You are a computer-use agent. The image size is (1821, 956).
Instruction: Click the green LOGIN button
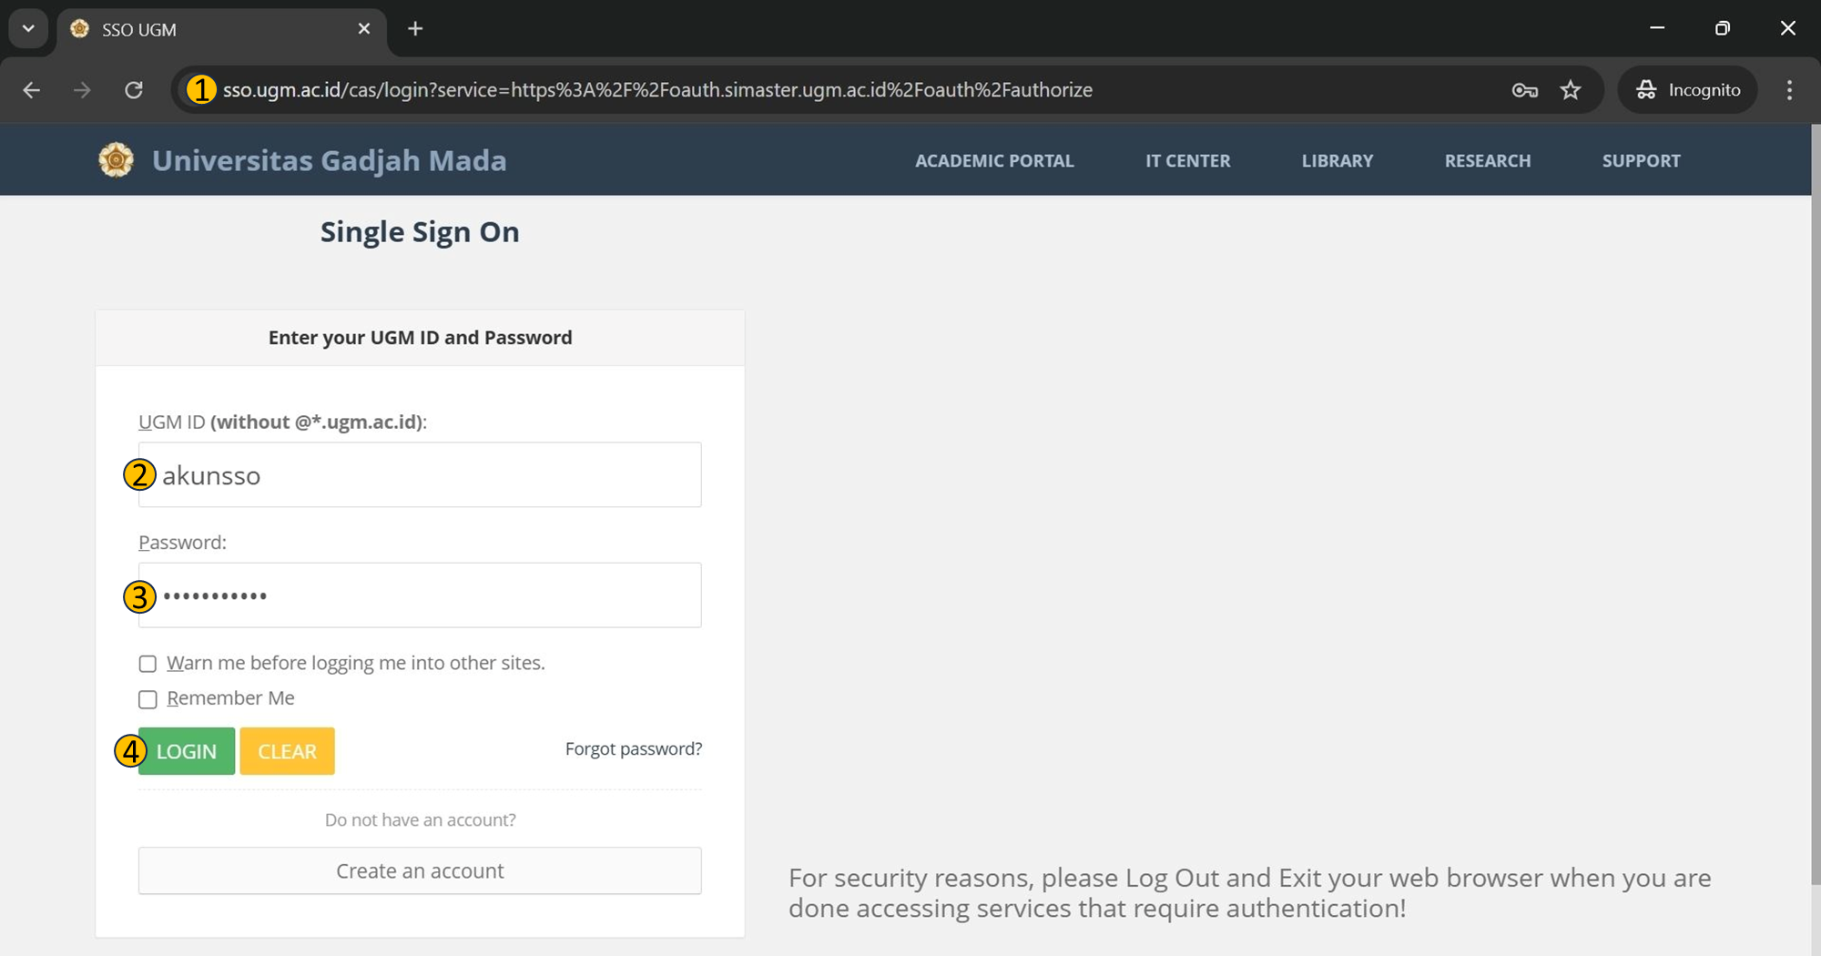point(187,751)
